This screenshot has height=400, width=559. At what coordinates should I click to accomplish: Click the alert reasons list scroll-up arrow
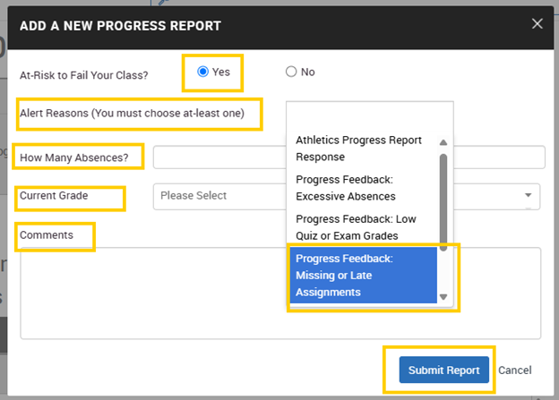pos(443,141)
